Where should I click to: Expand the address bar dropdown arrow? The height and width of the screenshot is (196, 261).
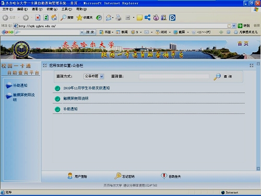click(234, 26)
